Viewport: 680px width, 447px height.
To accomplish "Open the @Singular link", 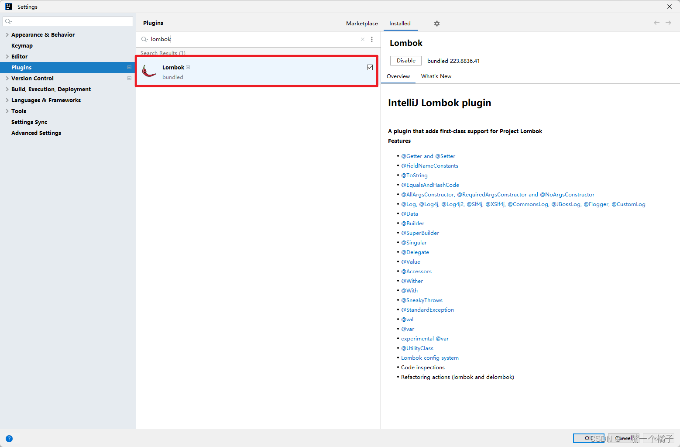I will (414, 243).
